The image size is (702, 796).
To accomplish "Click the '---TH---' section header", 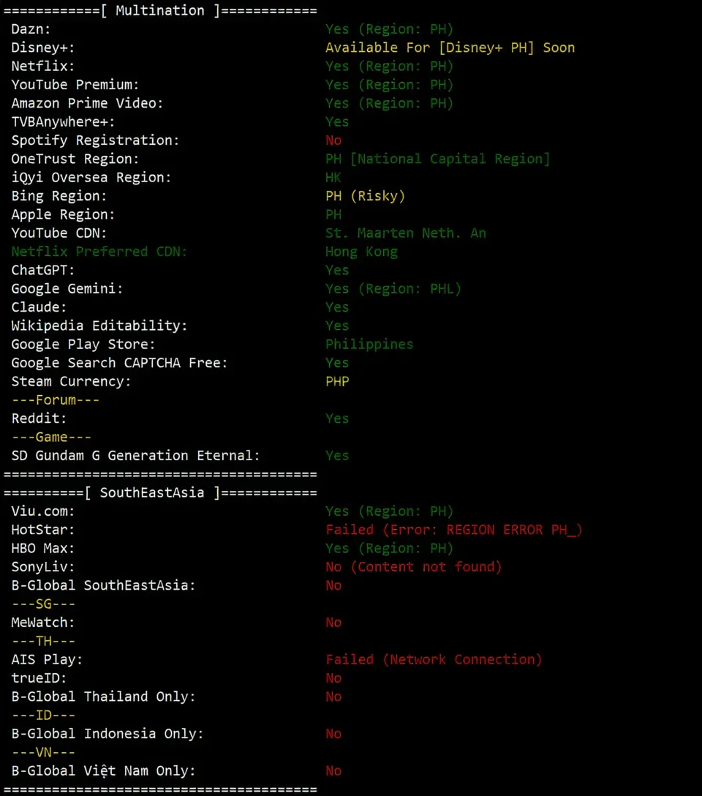I will tap(43, 641).
